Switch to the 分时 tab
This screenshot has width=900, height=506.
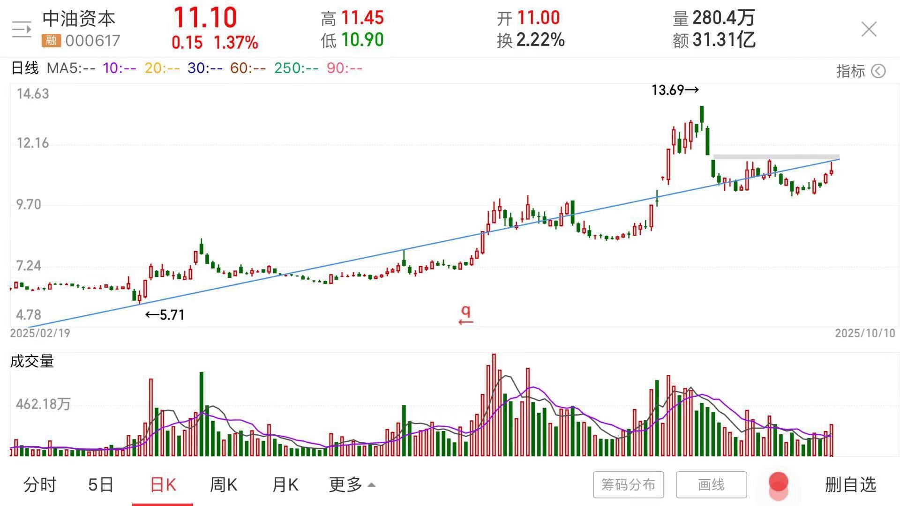[40, 484]
